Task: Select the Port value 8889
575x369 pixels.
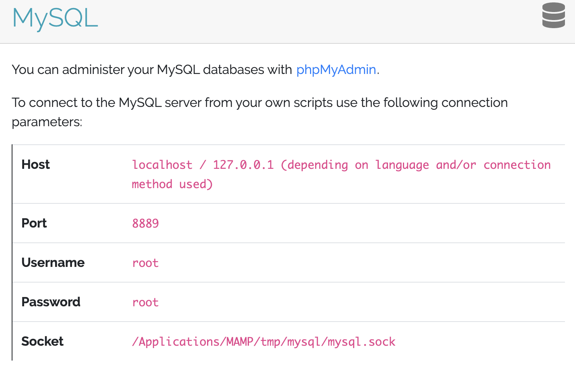Action: coord(146,223)
